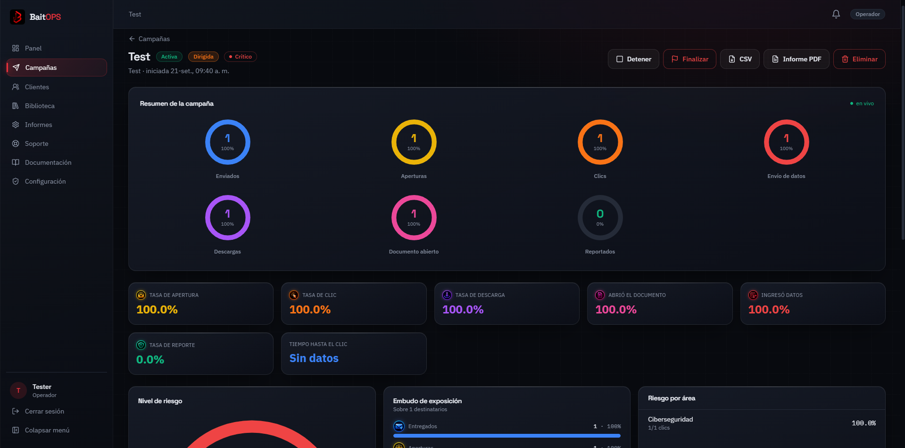Click the Tasa de descarga download icon
The image size is (905, 448).
447,295
